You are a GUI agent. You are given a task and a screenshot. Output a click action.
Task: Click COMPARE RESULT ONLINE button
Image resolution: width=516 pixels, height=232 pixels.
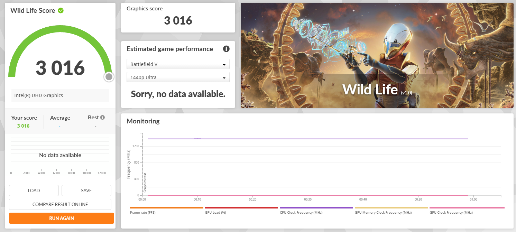[60, 204]
